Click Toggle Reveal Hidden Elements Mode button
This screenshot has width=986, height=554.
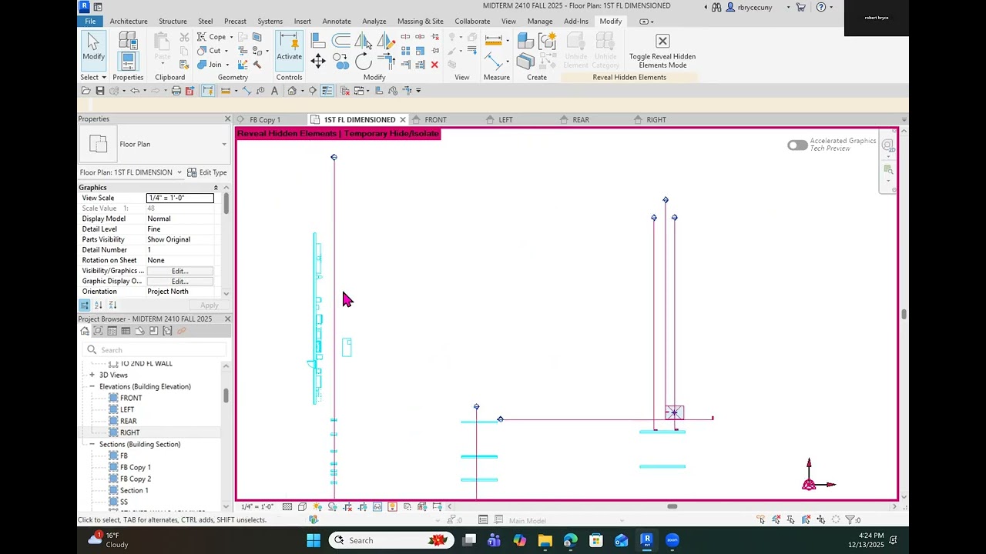click(662, 51)
